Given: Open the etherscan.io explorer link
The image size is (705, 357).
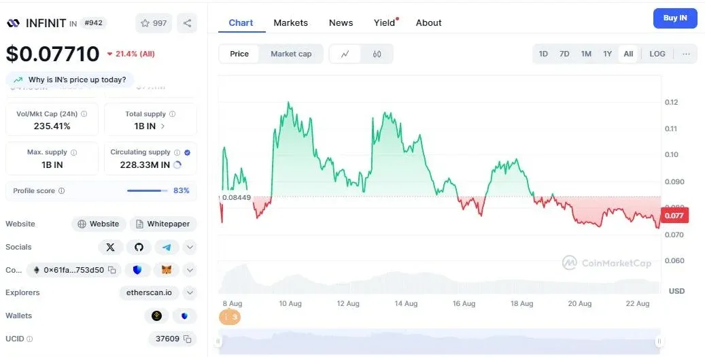Looking at the screenshot, I should tap(149, 292).
